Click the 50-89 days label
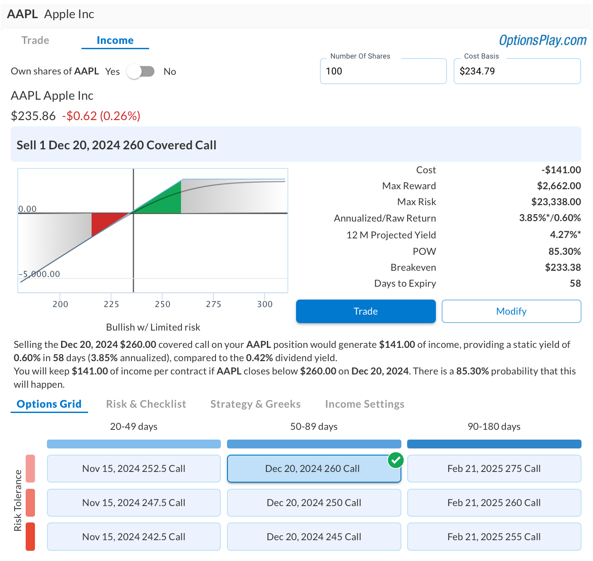 click(x=314, y=426)
